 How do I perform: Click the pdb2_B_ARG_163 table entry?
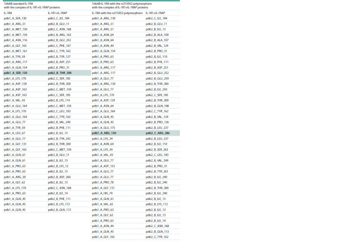pos(59,35)
